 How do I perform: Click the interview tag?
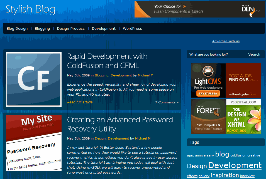point(247,176)
